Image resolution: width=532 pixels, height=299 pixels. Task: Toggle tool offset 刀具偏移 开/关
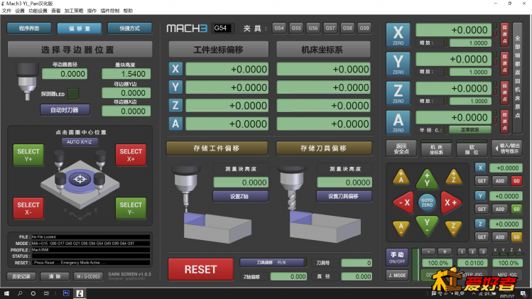point(273,262)
